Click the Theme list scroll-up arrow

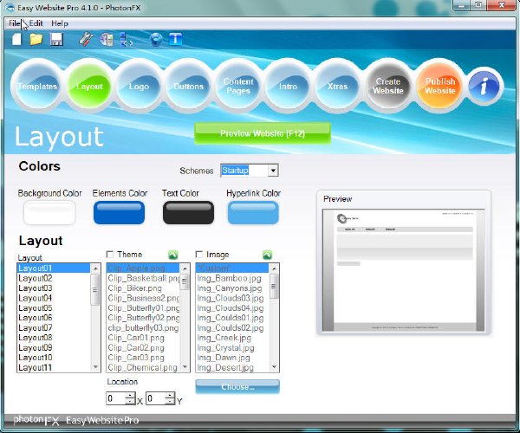185,268
